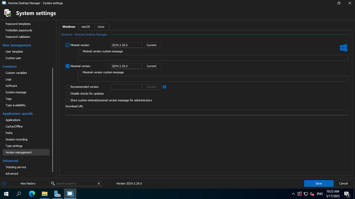Open Software settings page
This screenshot has width=355, height=199.
[x=11, y=86]
